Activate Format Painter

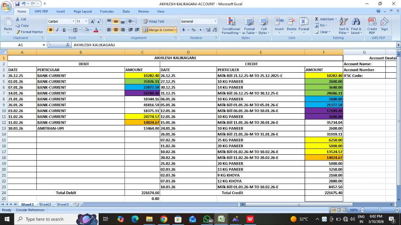click(29, 32)
